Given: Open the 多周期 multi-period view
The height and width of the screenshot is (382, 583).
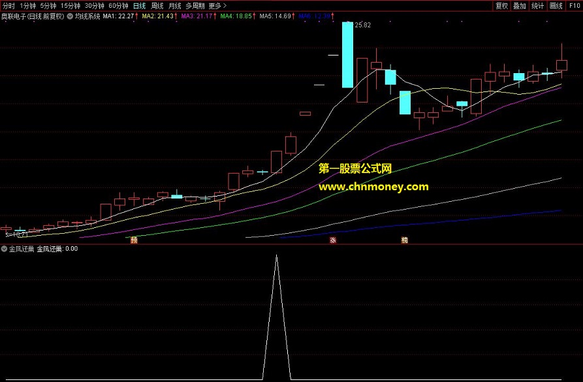Looking at the screenshot, I should coord(195,6).
